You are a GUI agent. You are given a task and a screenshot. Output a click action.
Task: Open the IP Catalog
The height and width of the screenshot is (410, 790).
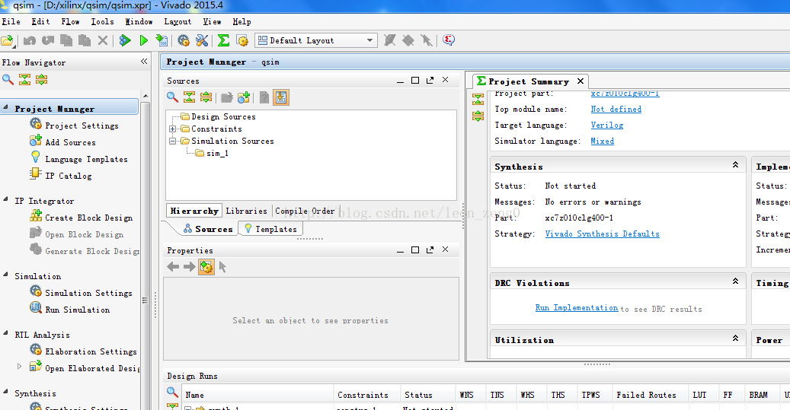click(x=61, y=176)
